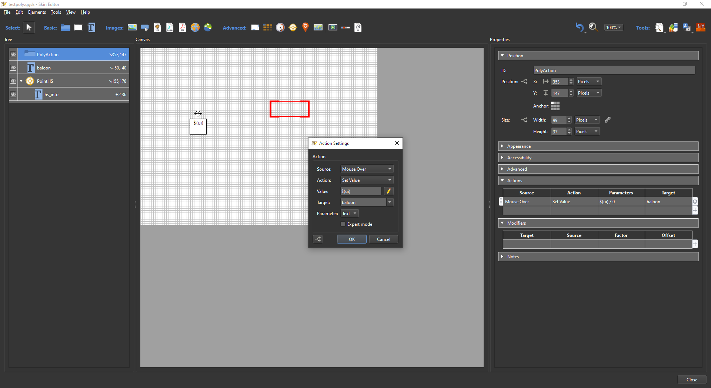This screenshot has width=711, height=388.
Task: Click the Close button at bottom right
Action: tap(692, 380)
